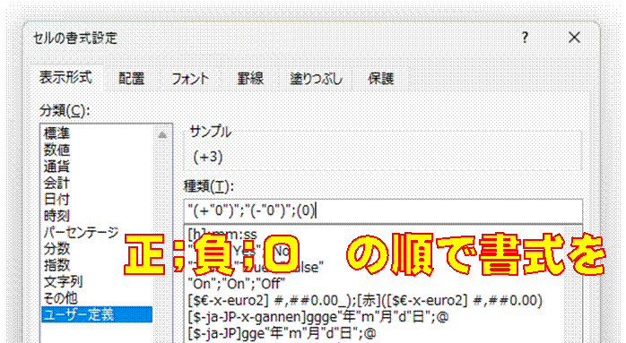Close the セルの書式設定 dialog
The width and height of the screenshot is (626, 343).
tap(574, 38)
